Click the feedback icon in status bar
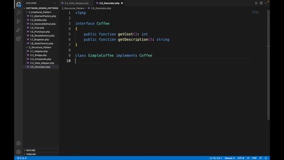The image size is (284, 160). point(260,158)
